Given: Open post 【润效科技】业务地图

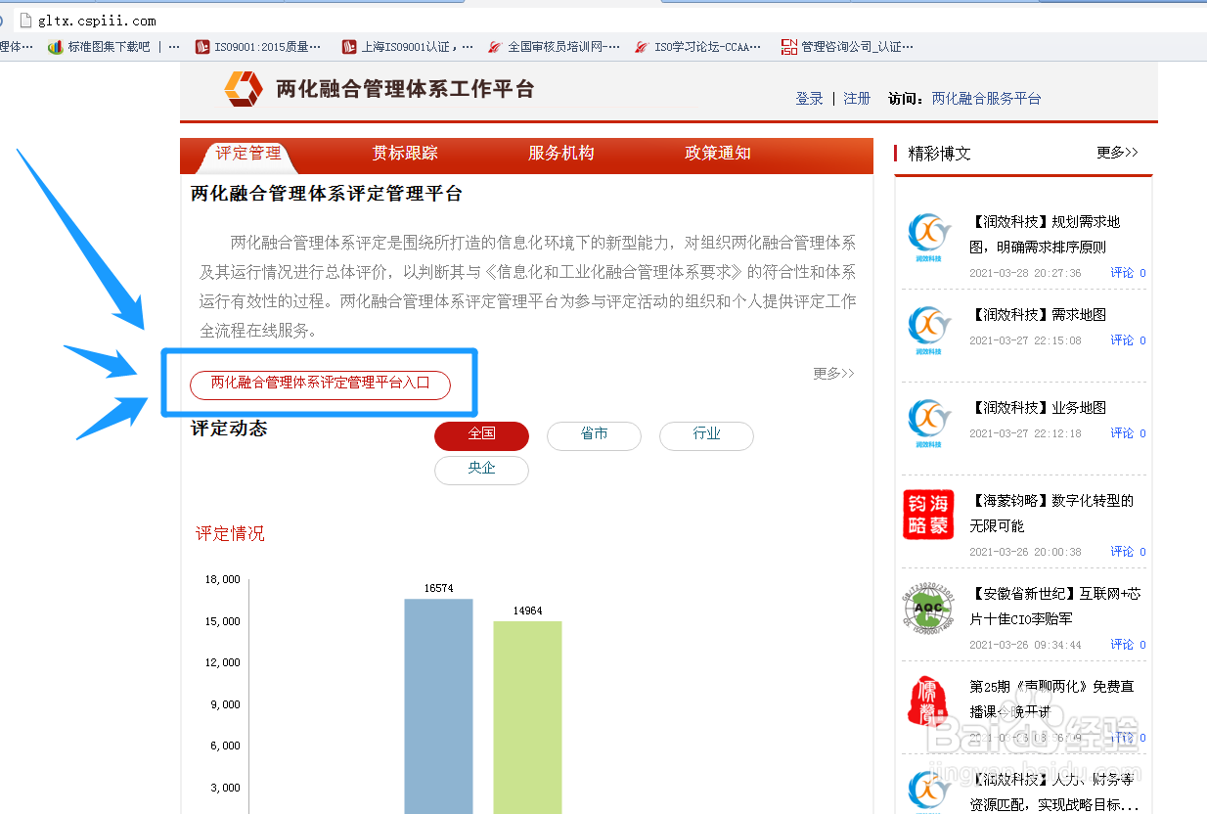Looking at the screenshot, I should (1038, 408).
